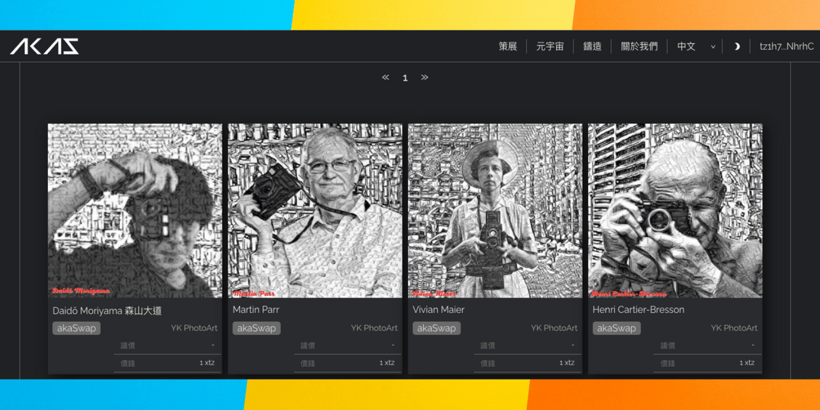Click 1 xtz price on Martin Parr card
The image size is (820, 410).
click(387, 363)
